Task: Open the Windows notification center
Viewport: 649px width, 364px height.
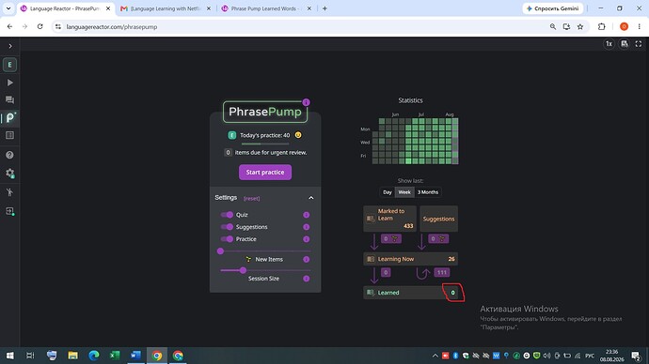Action: 636,356
